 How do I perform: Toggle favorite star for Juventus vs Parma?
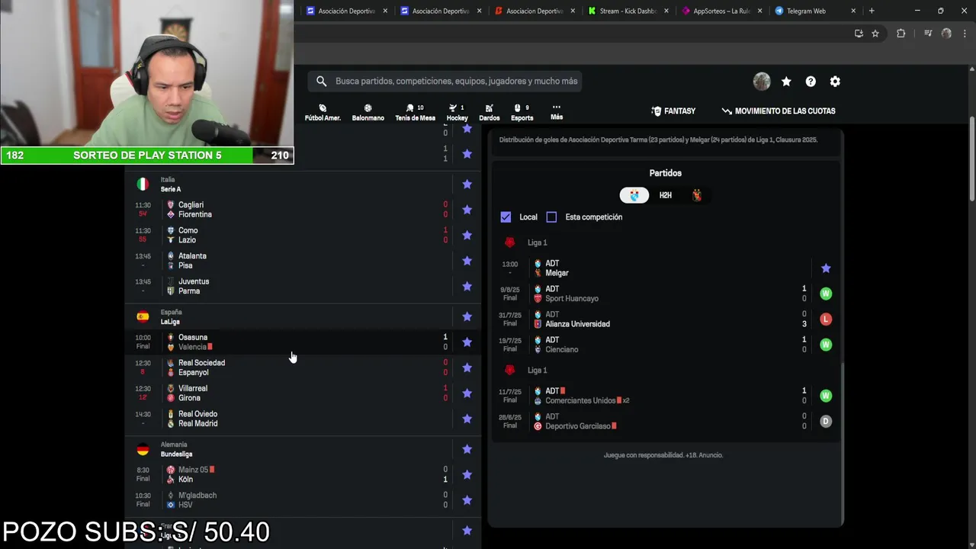(467, 287)
